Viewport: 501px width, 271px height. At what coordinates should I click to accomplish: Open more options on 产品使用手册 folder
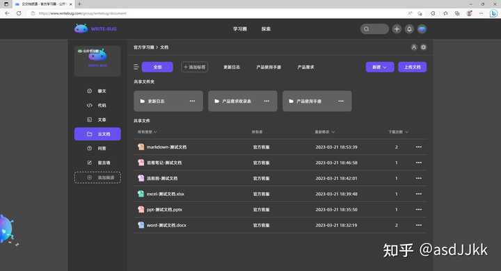[x=341, y=101]
